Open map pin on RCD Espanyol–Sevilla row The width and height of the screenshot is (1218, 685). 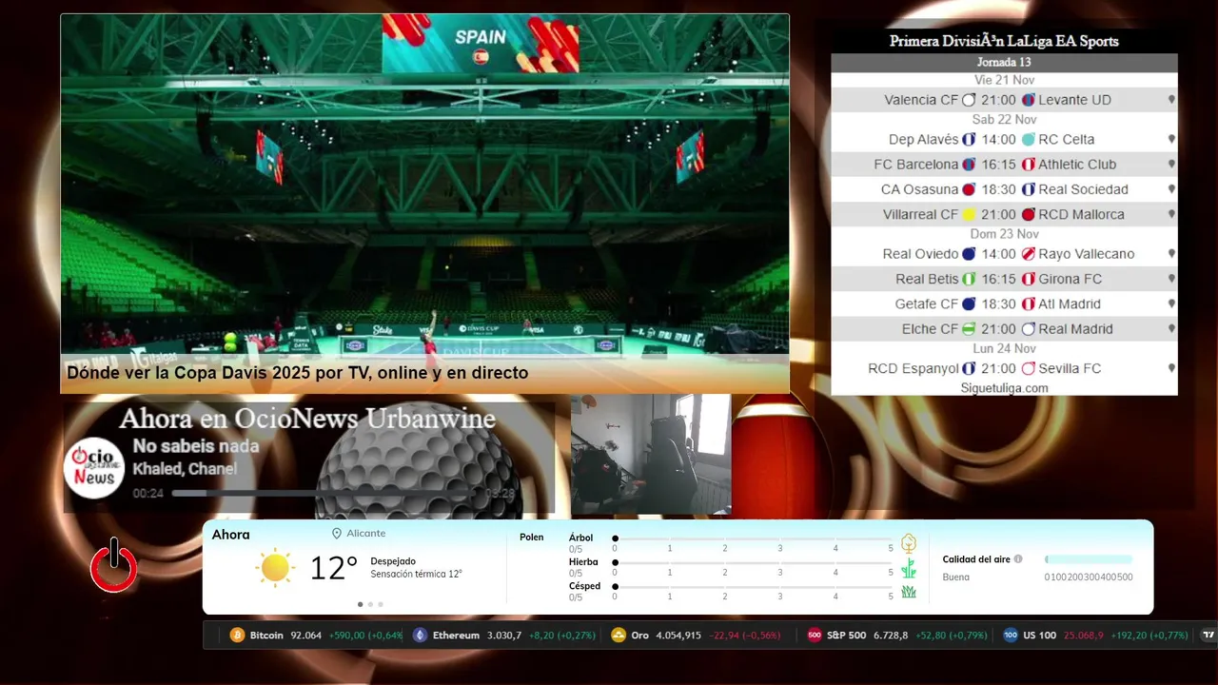[x=1171, y=368]
